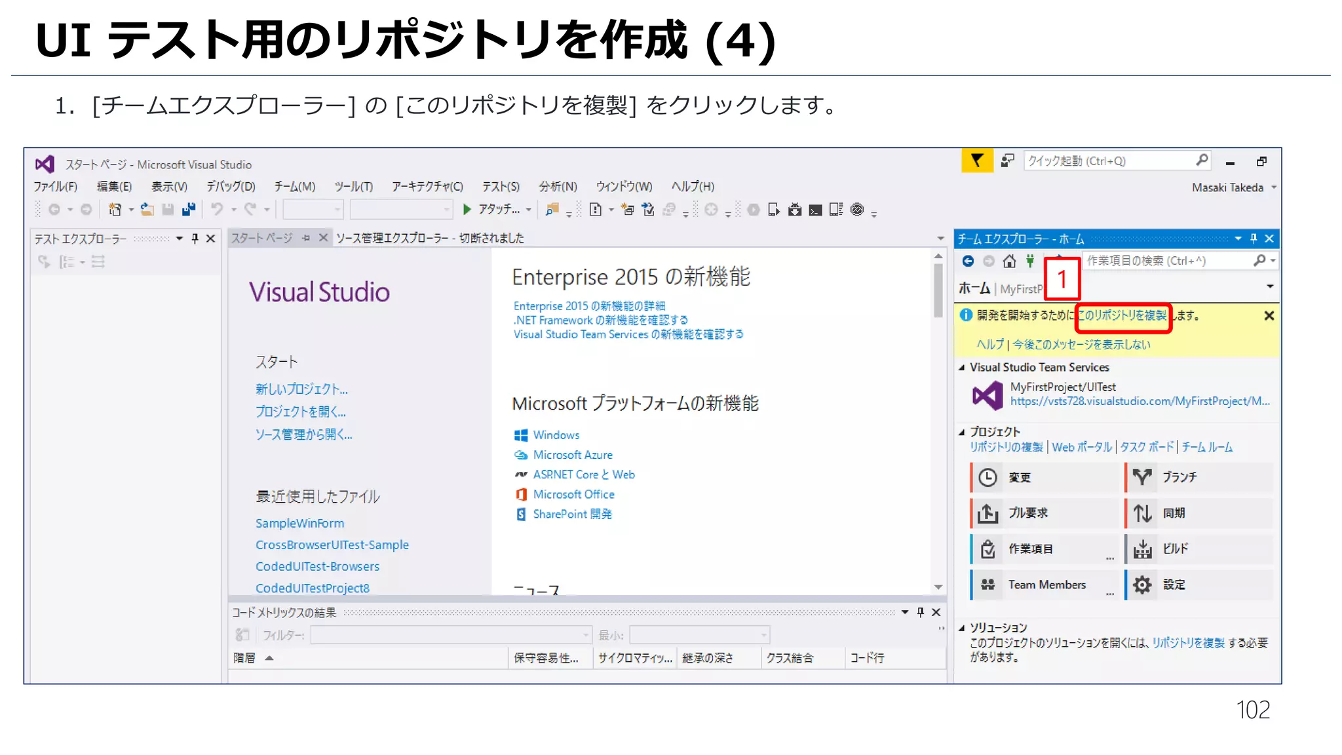Screen dimensions: 1342x755
Task: Click the Team Explorer back arrow icon
Action: (968, 261)
